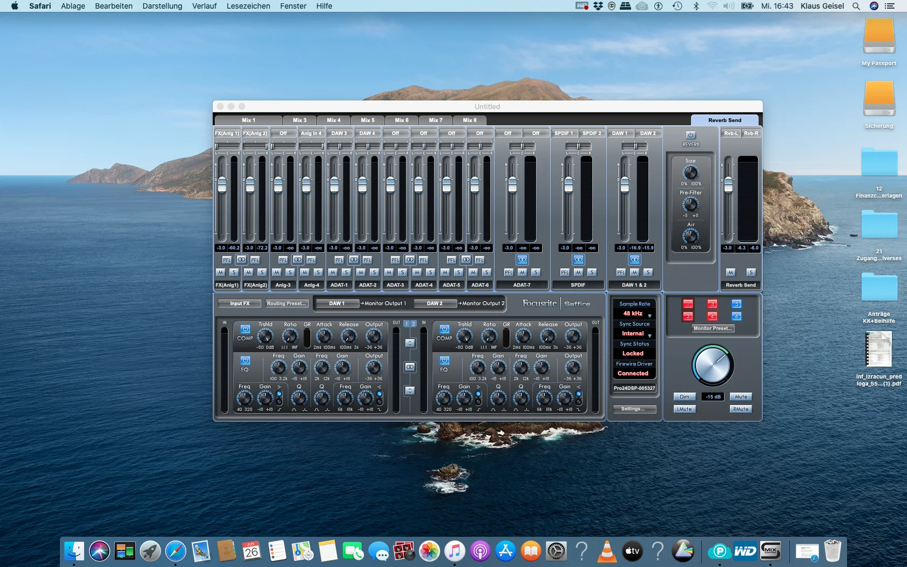Open the DAW 3 input source selector
This screenshot has width=907, height=567.
click(x=339, y=133)
